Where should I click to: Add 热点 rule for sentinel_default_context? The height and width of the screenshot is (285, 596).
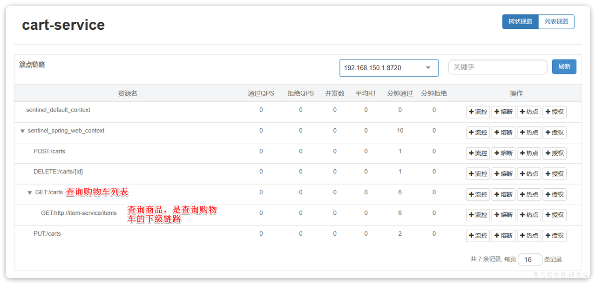[529, 112]
